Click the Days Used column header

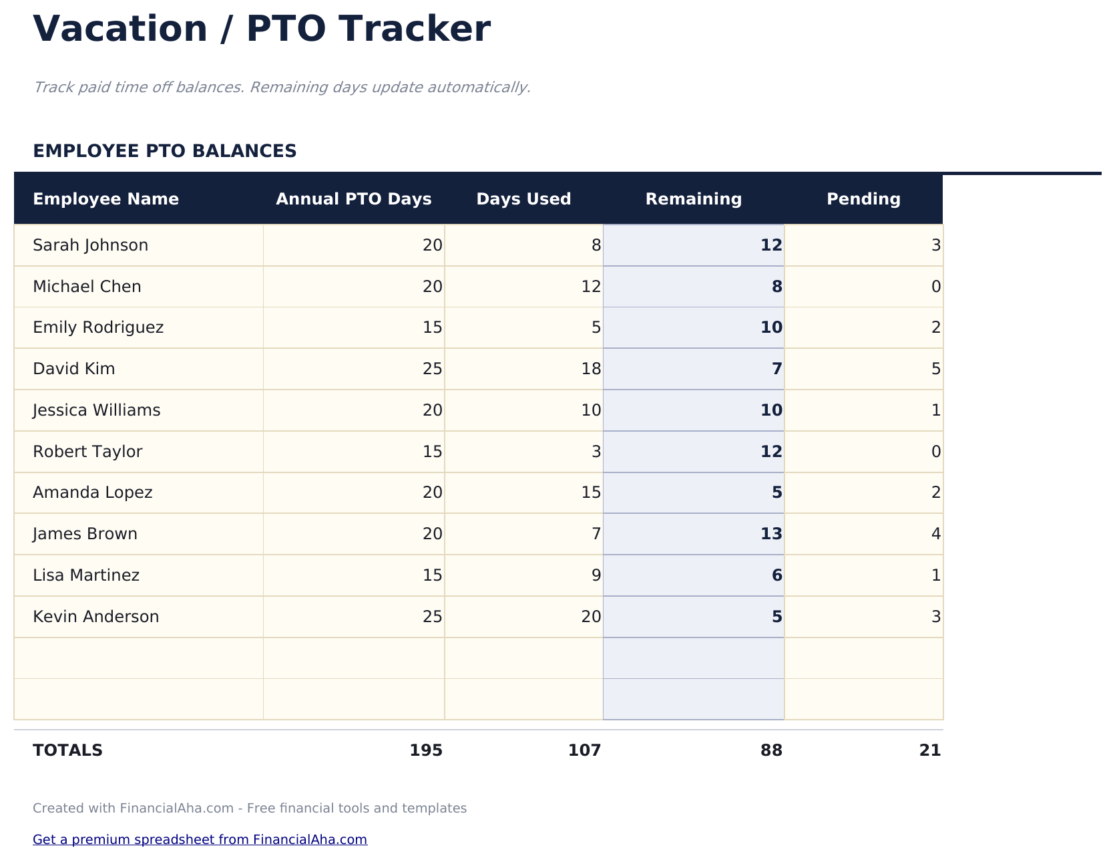[524, 198]
